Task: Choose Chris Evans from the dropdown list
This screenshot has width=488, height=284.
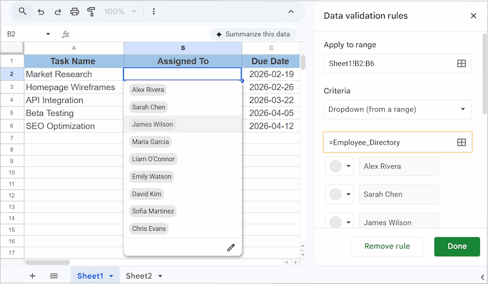Action: [x=149, y=229]
